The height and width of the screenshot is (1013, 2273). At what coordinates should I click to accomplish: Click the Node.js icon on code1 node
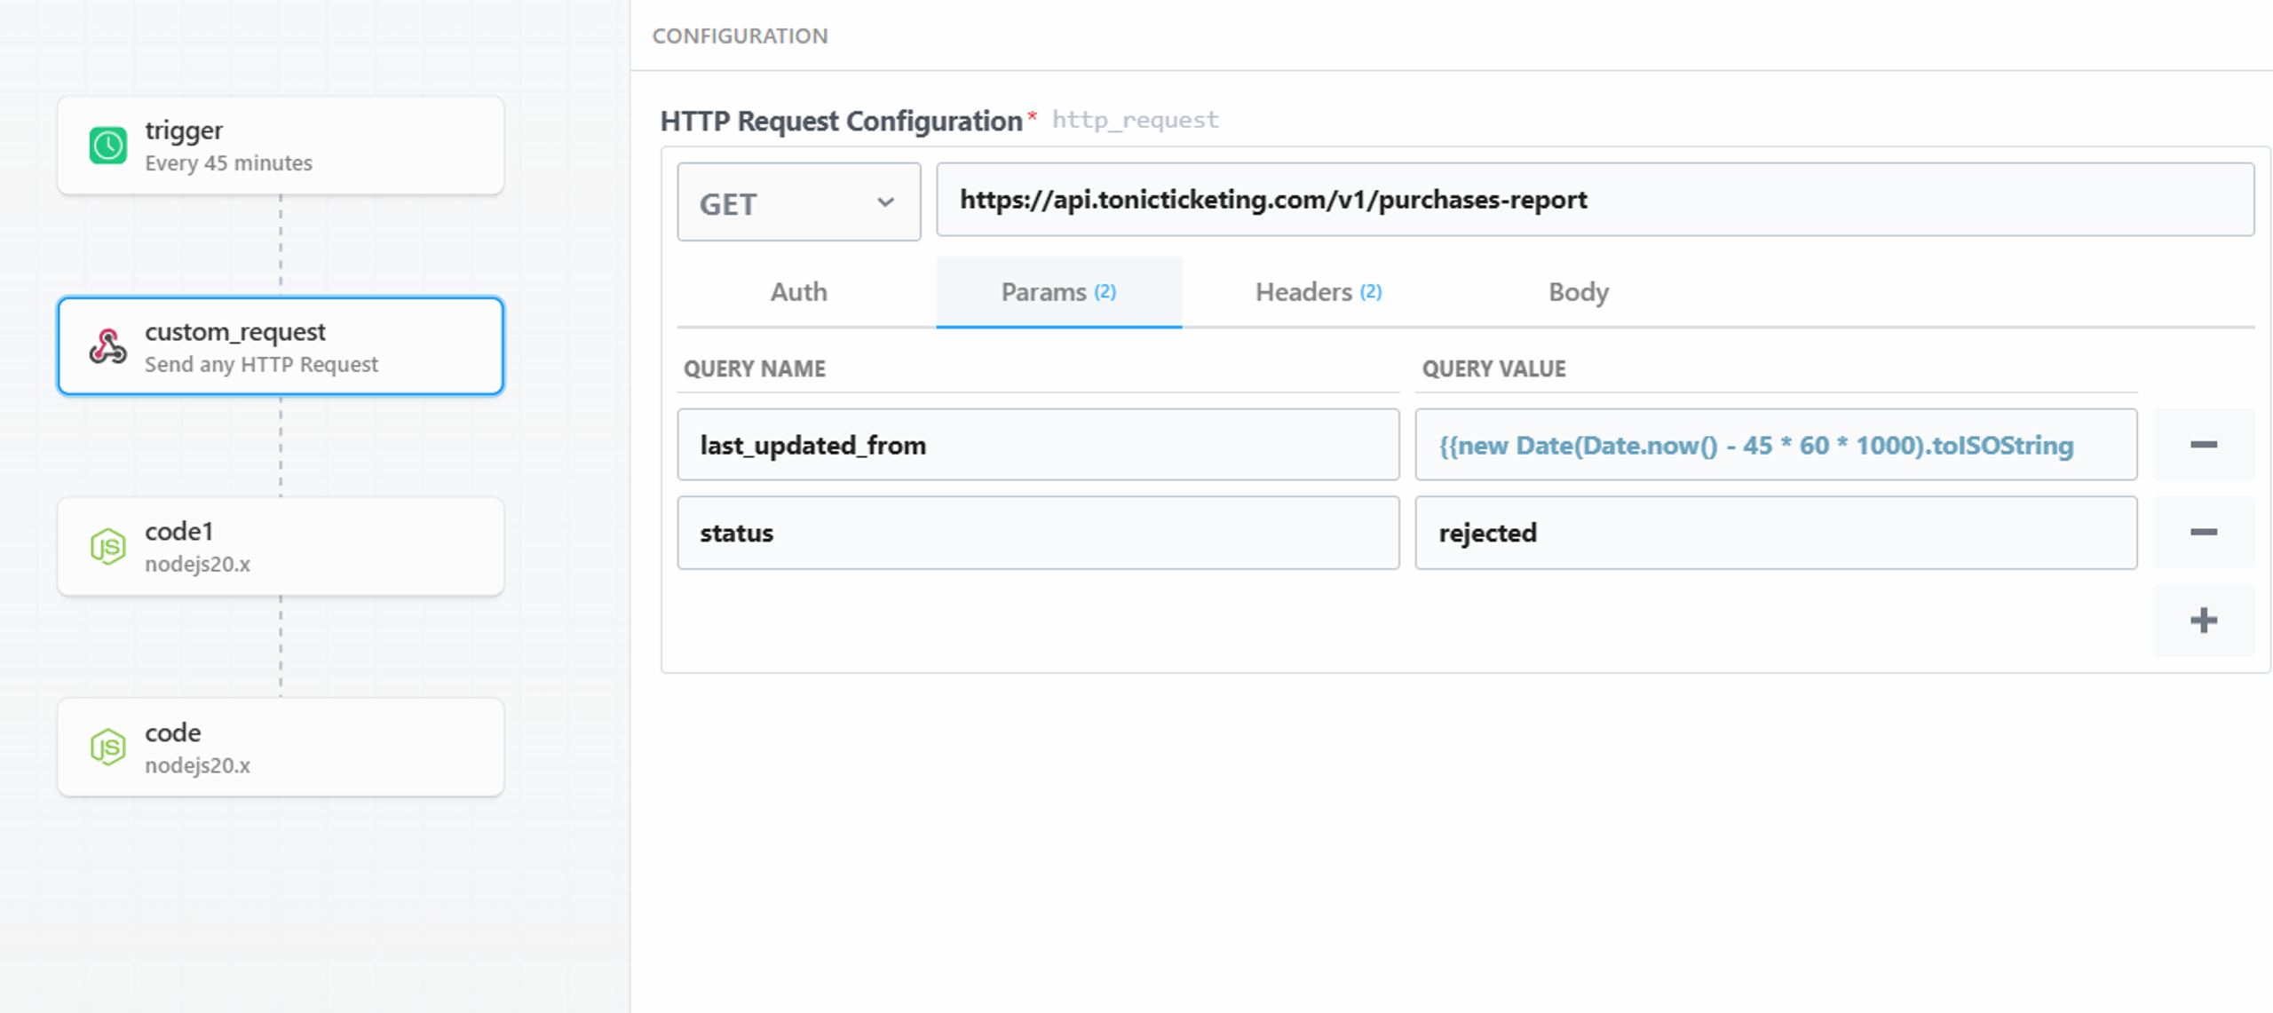(107, 545)
